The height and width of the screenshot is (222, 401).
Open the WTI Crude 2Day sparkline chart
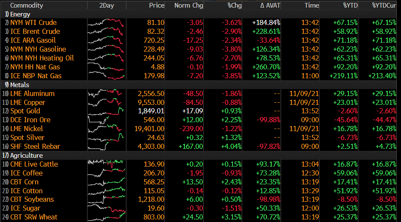point(105,22)
